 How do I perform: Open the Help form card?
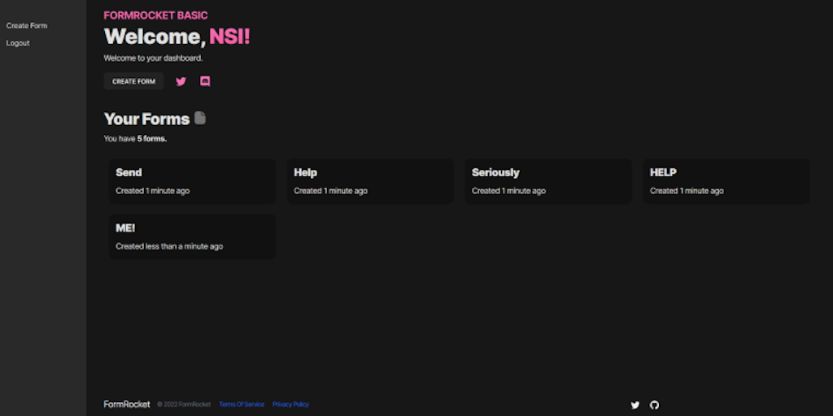tap(370, 181)
